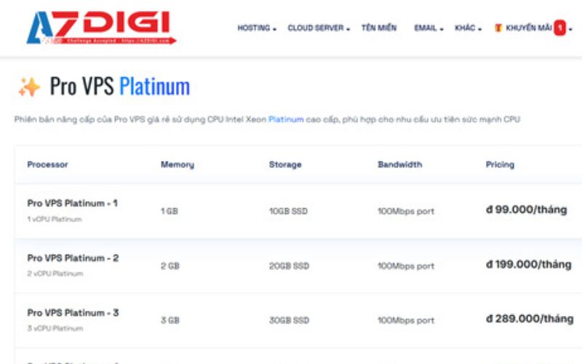The height and width of the screenshot is (364, 582).
Task: Go to the TÊN MIỀN page
Action: click(379, 28)
